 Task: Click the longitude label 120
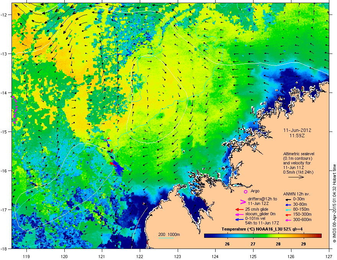(64, 256)
